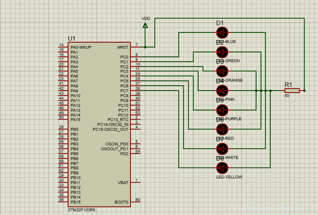Select the LED-RED diode symbol

pos(222,129)
